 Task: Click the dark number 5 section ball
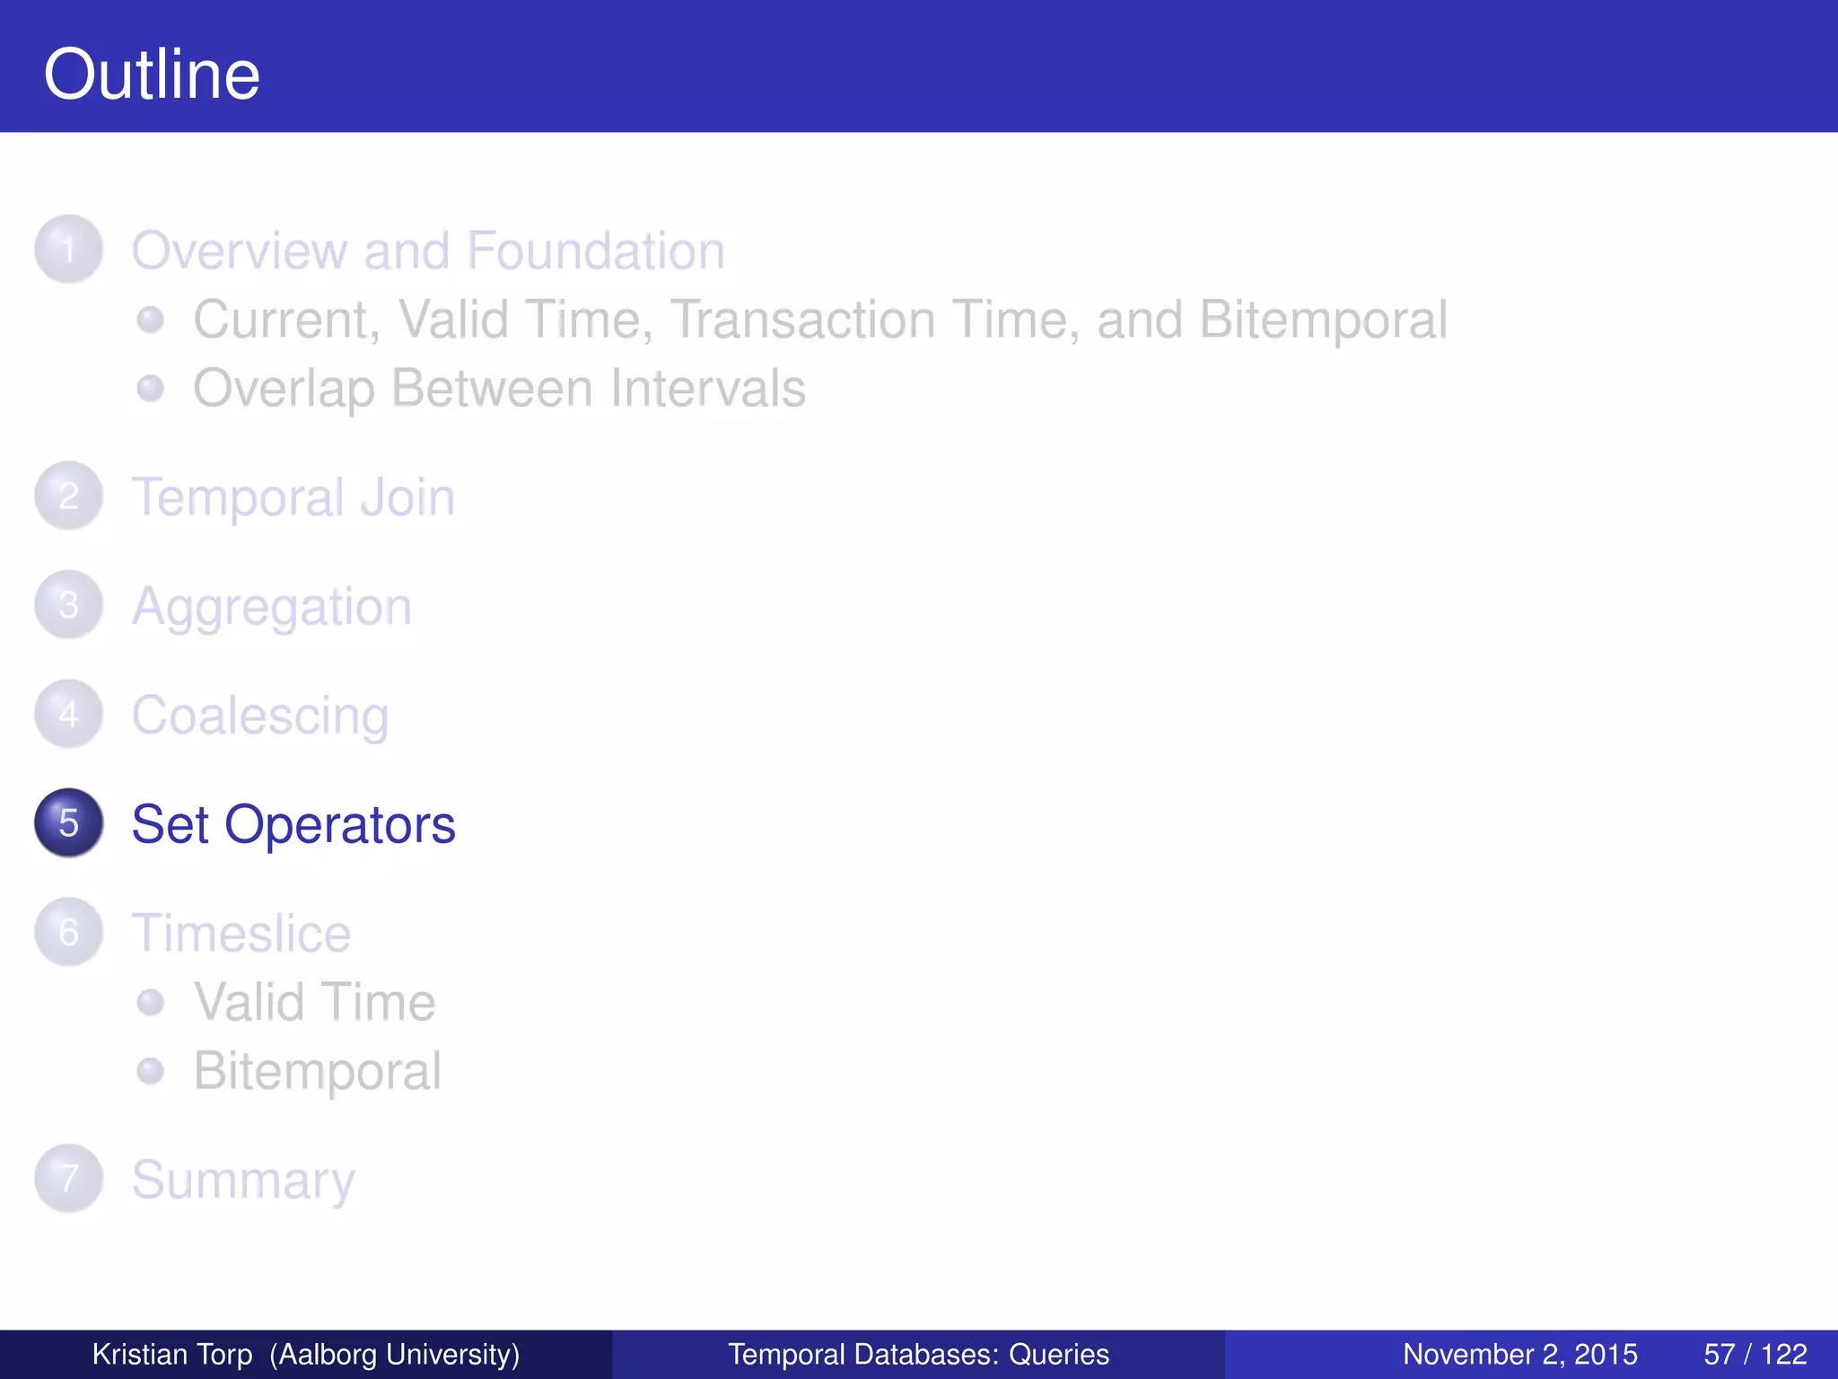68,823
